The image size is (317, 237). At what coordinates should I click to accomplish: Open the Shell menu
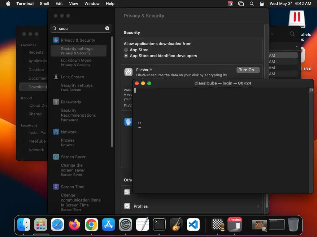[x=45, y=3]
